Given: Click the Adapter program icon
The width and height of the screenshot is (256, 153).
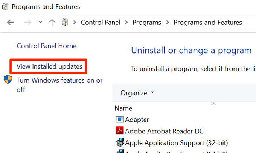Looking at the screenshot, I should pos(120,120).
